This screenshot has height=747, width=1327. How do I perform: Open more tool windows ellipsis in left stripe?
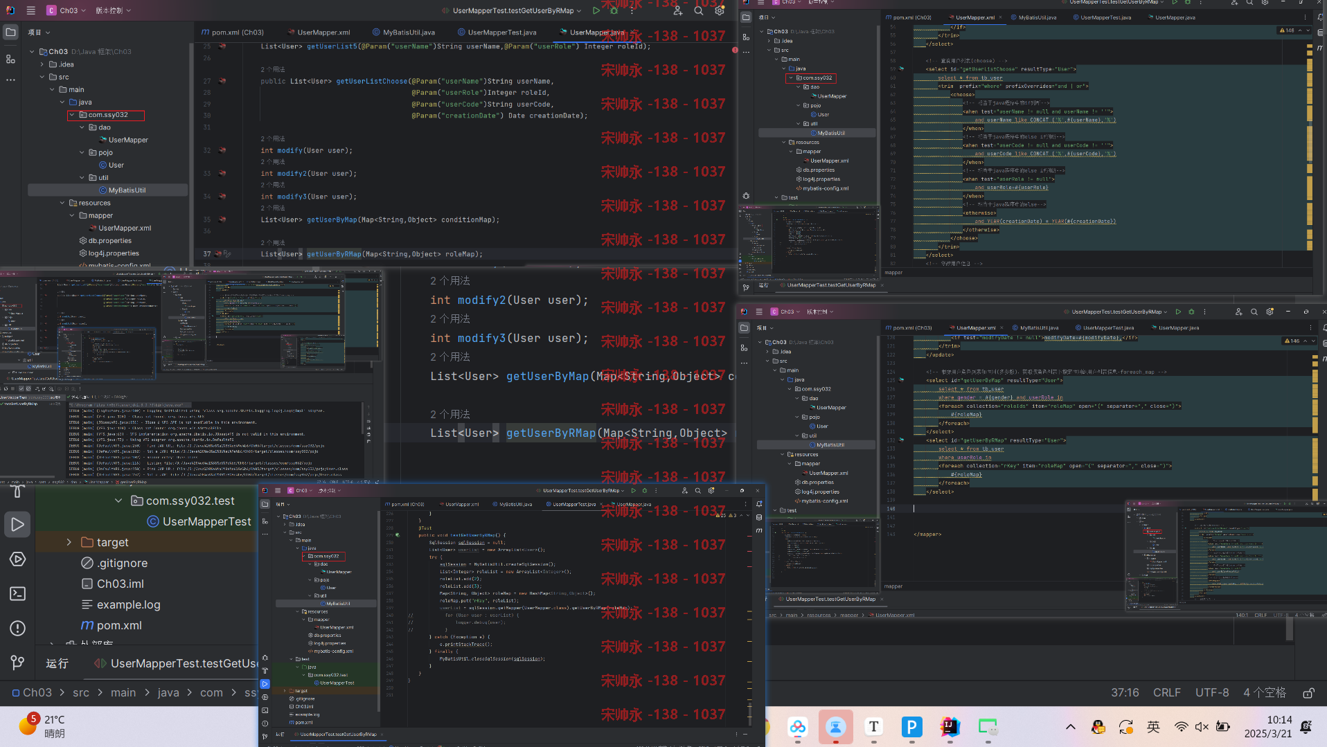10,80
